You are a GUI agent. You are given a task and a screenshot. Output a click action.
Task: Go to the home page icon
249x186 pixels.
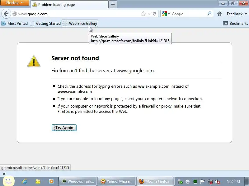tap(220, 14)
